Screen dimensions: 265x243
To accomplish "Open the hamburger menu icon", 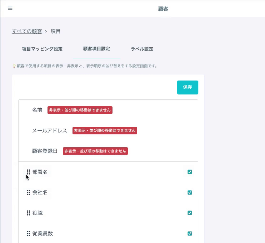I will (x=10, y=8).
